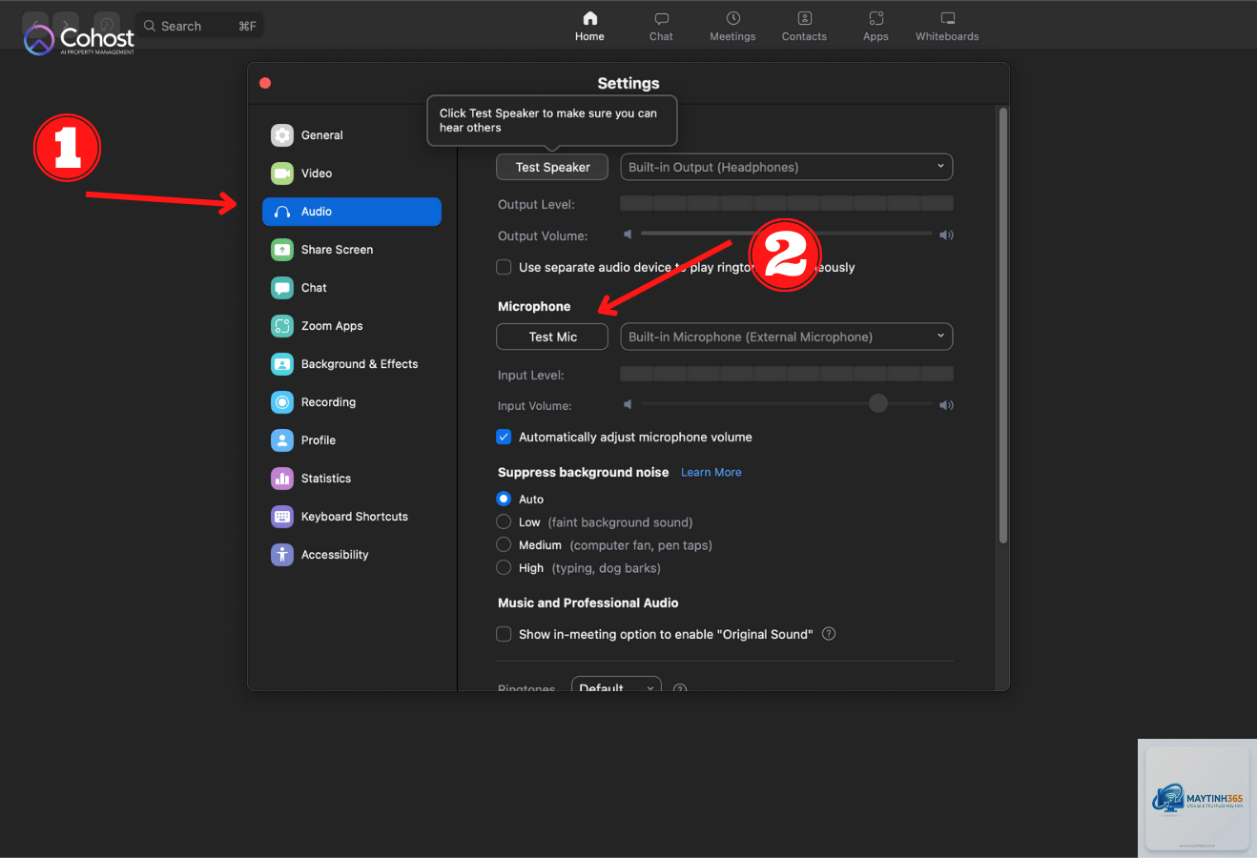Viewport: 1257px width, 858px height.
Task: Click the Meetings clock icon
Action: click(733, 18)
